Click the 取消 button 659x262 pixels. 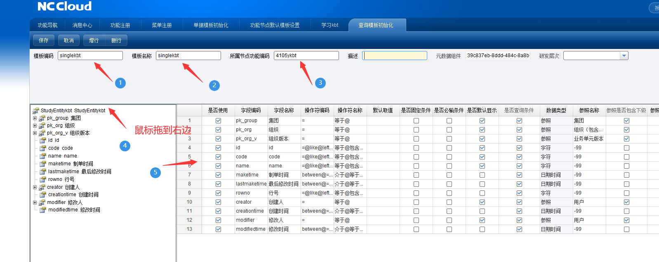pos(69,40)
